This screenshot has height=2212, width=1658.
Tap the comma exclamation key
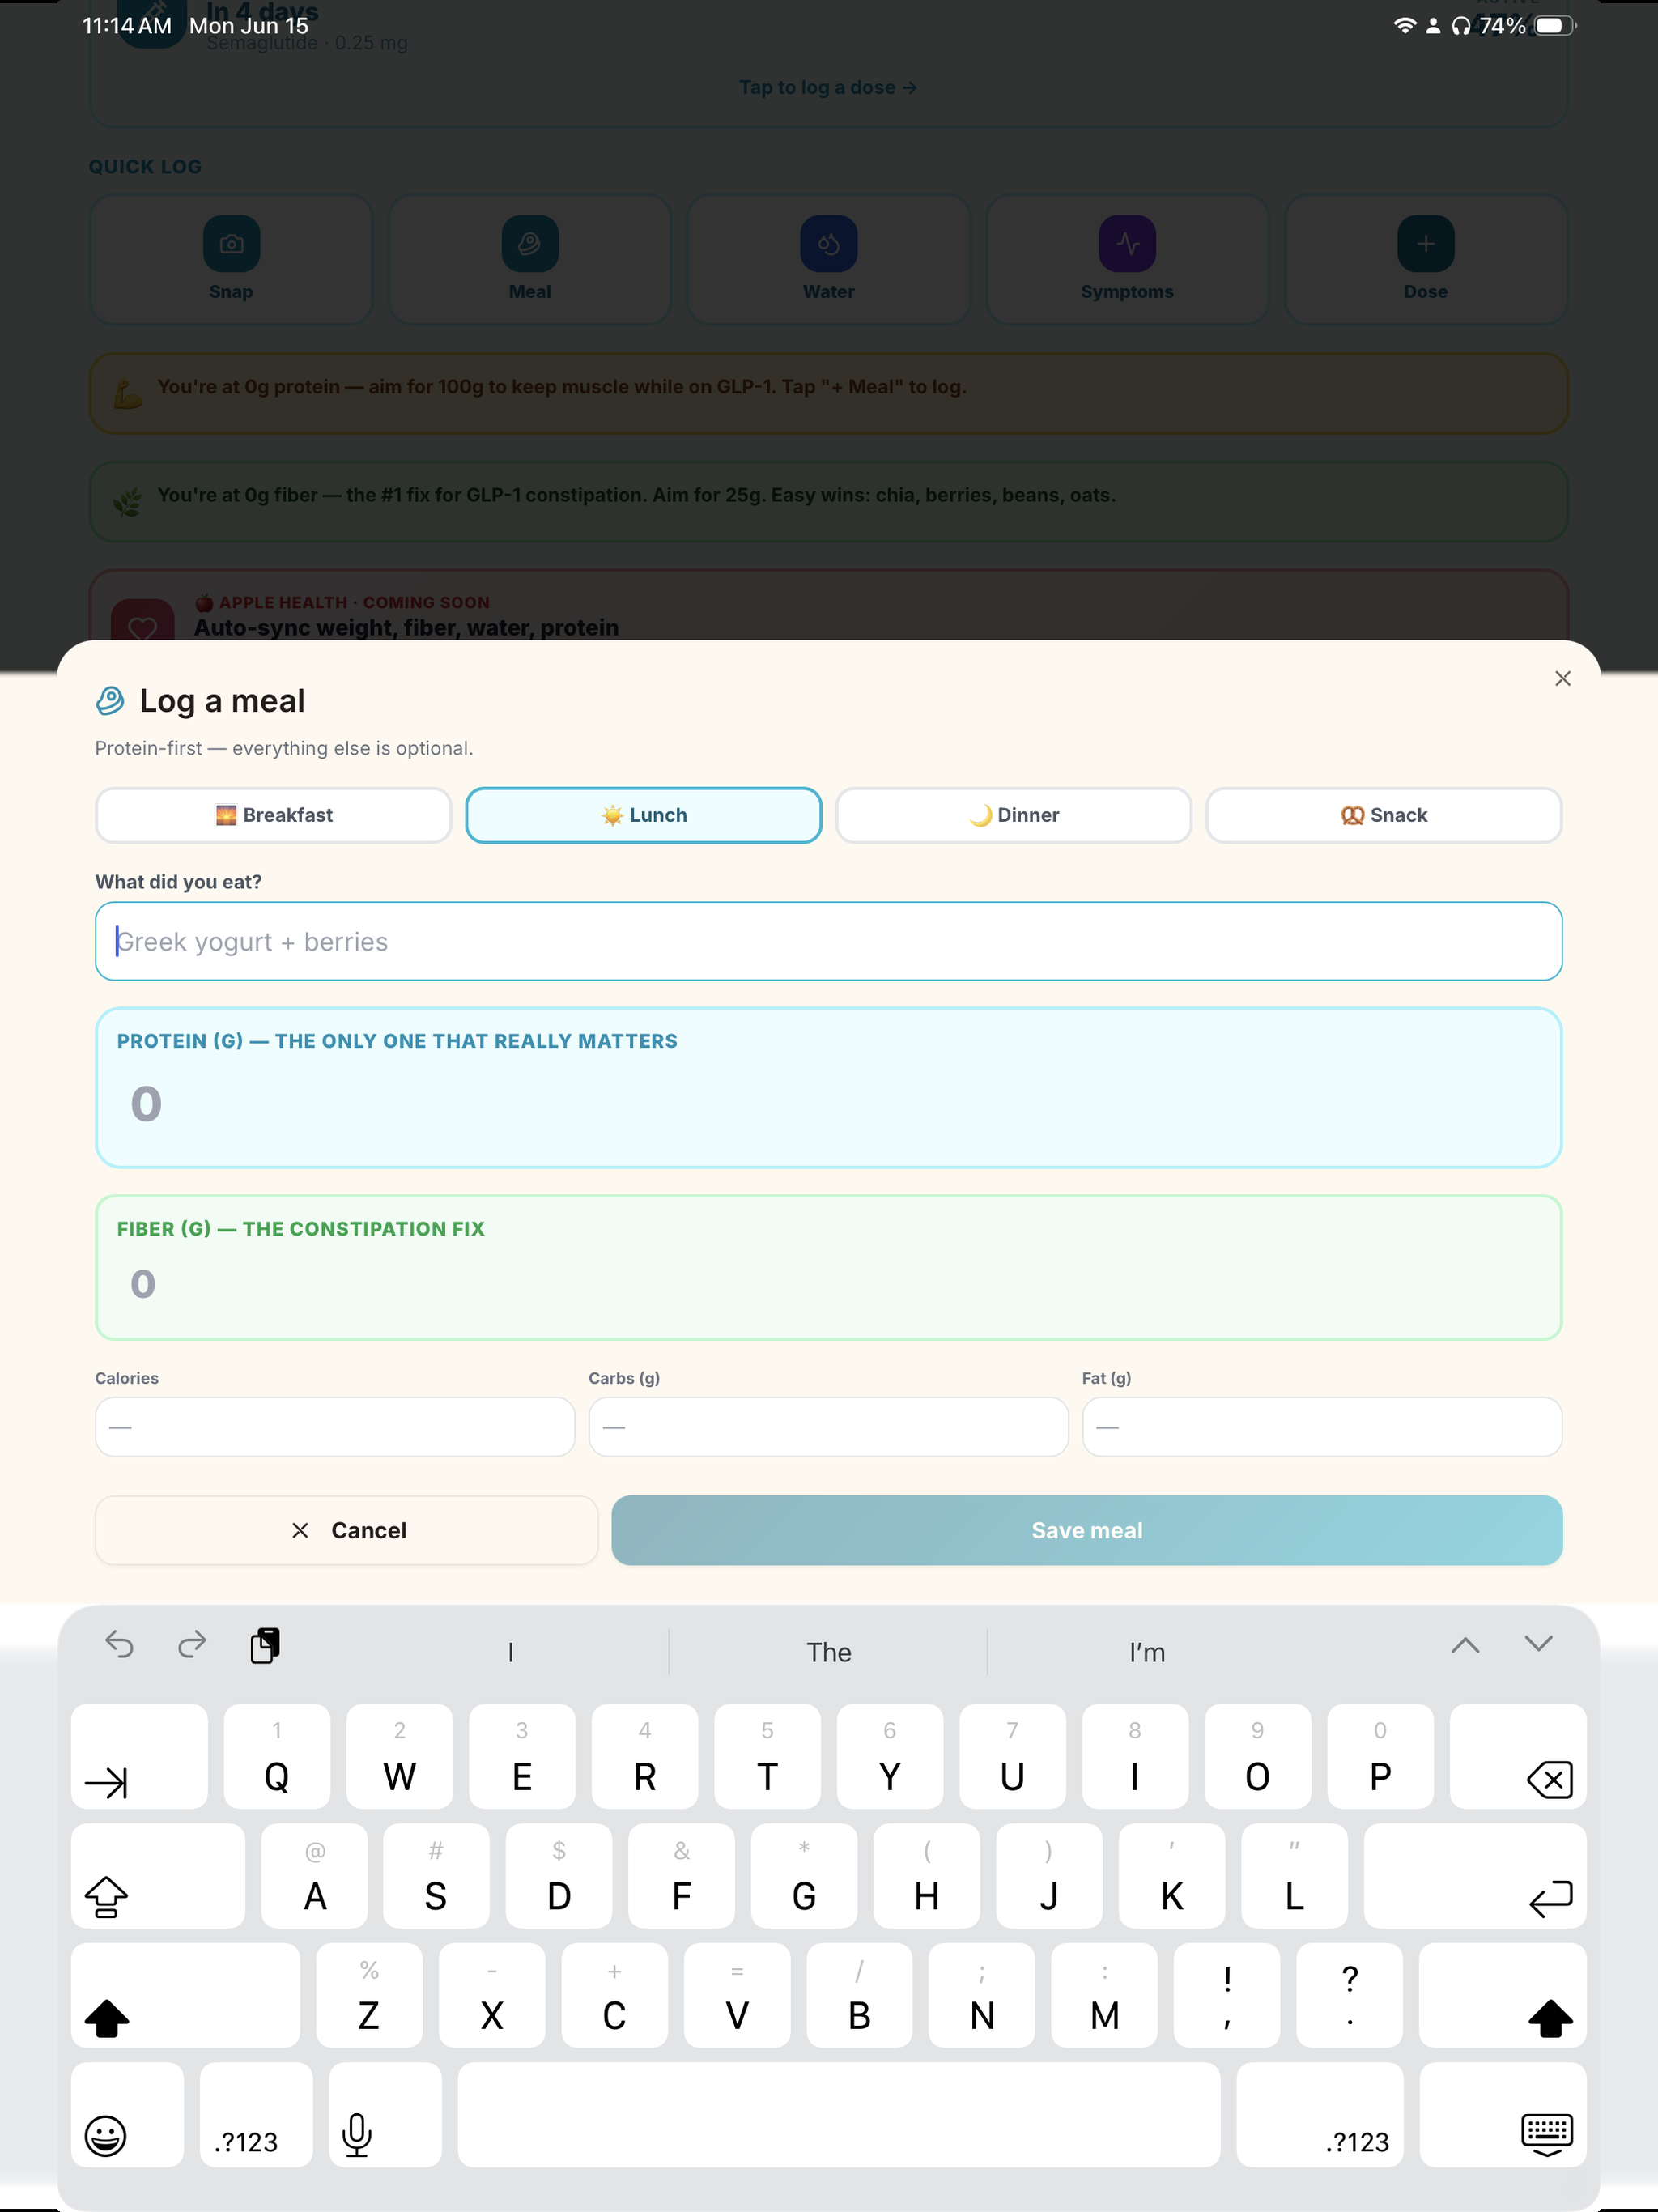pyautogui.click(x=1227, y=1995)
